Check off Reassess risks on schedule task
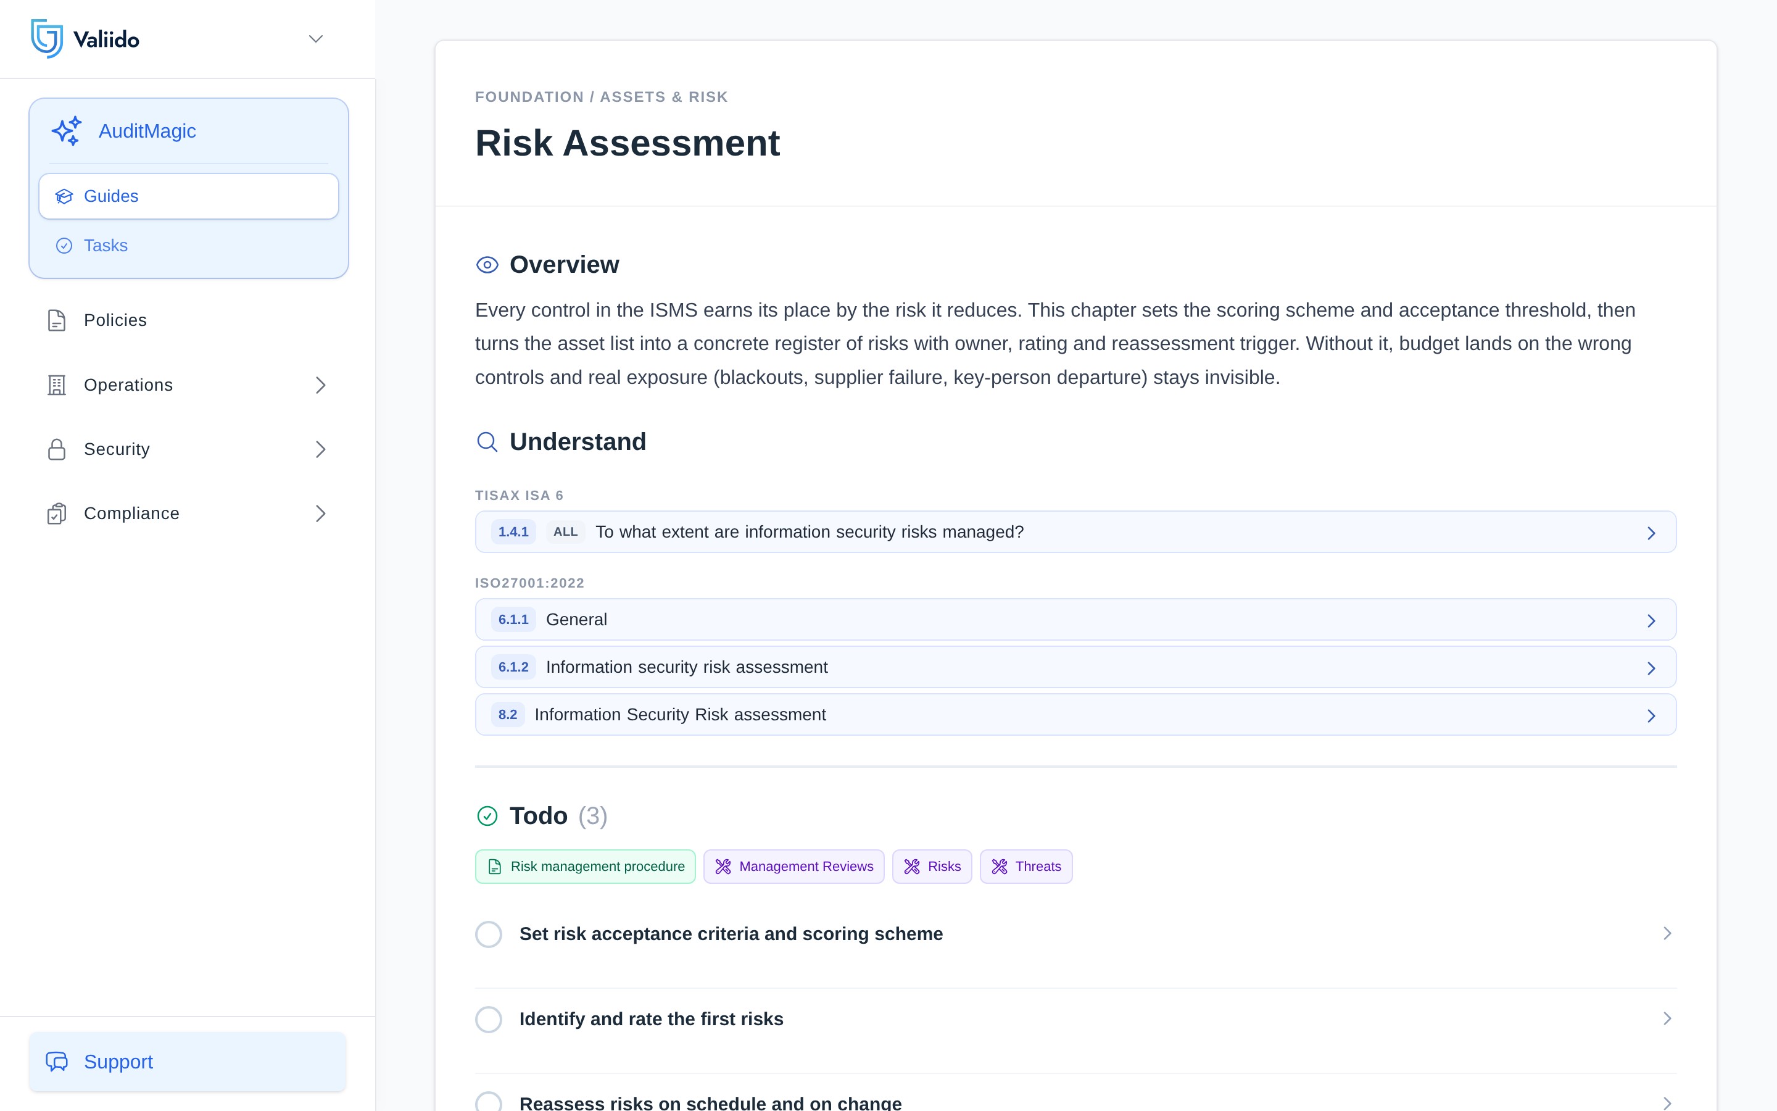The width and height of the screenshot is (1777, 1111). point(488,1102)
